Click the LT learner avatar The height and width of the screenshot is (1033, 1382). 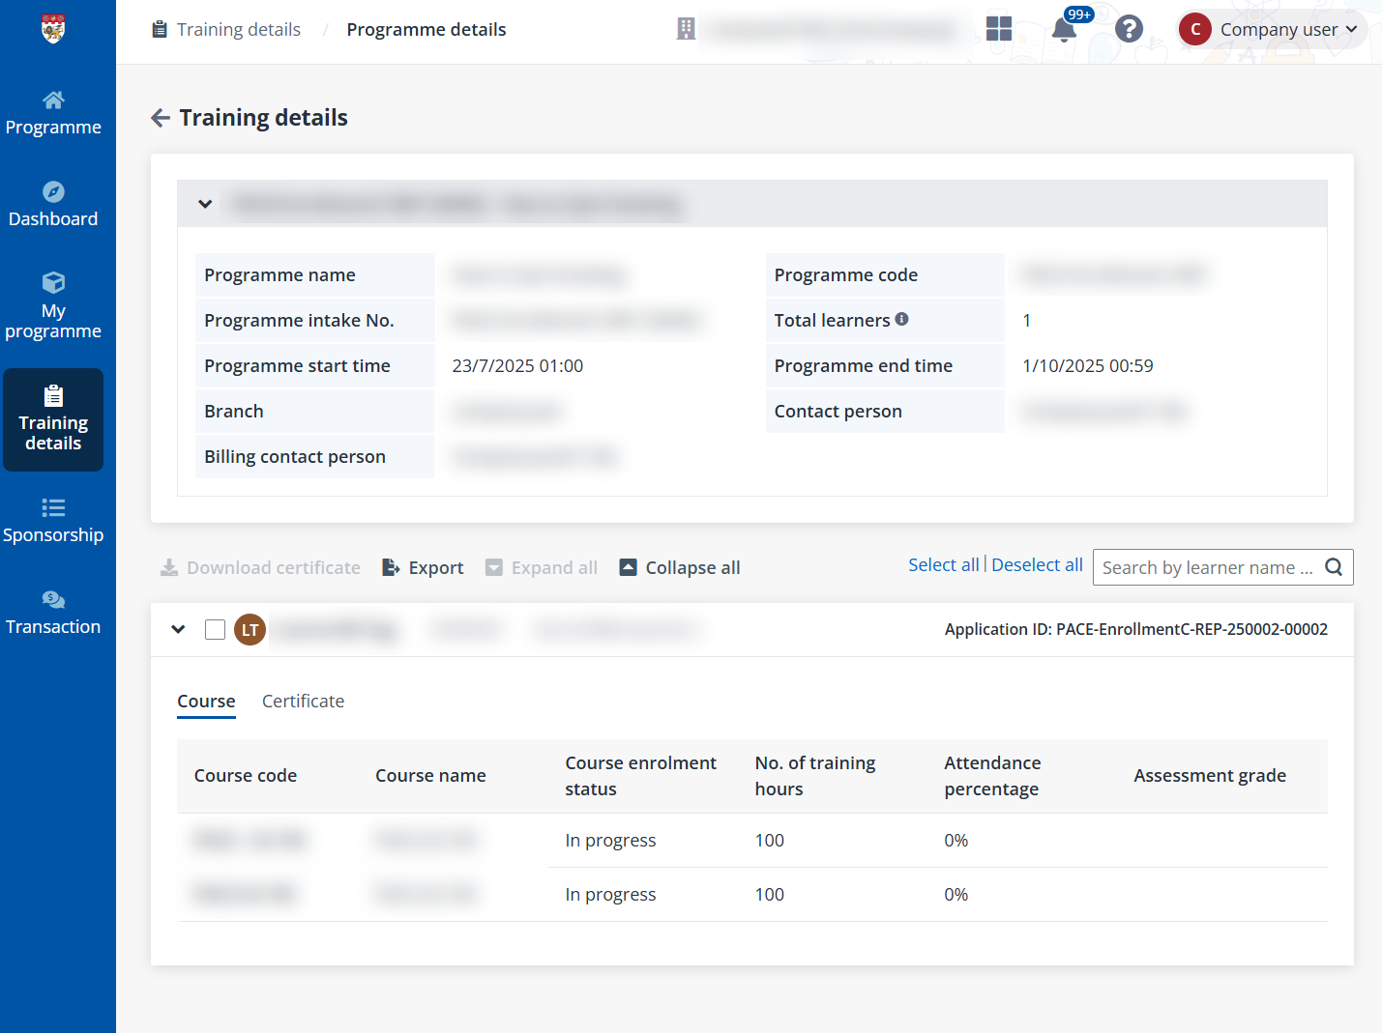click(x=250, y=629)
